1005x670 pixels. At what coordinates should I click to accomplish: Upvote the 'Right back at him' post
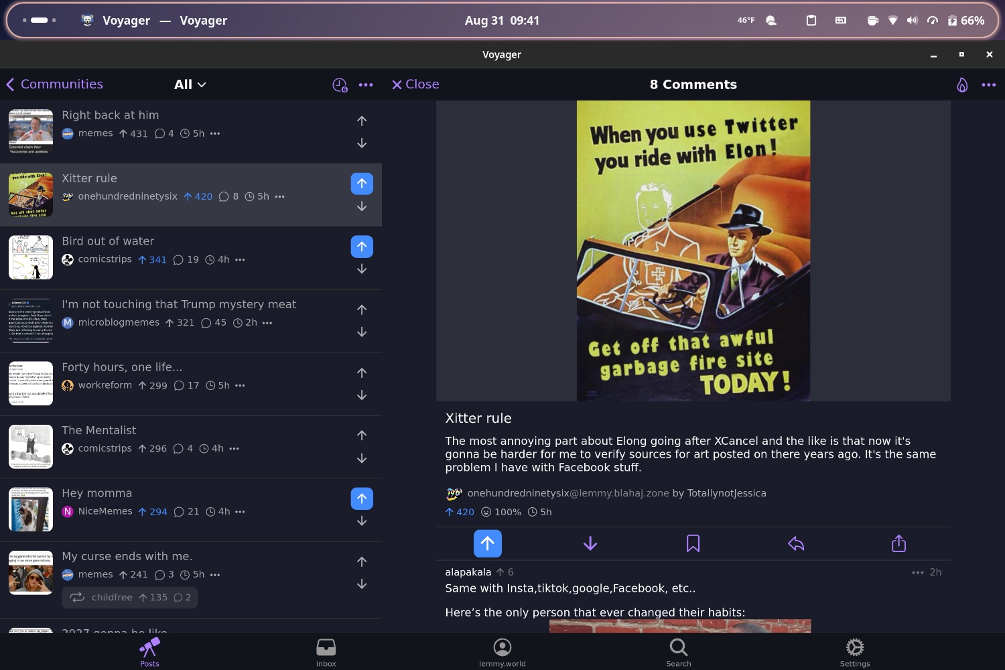pos(362,121)
